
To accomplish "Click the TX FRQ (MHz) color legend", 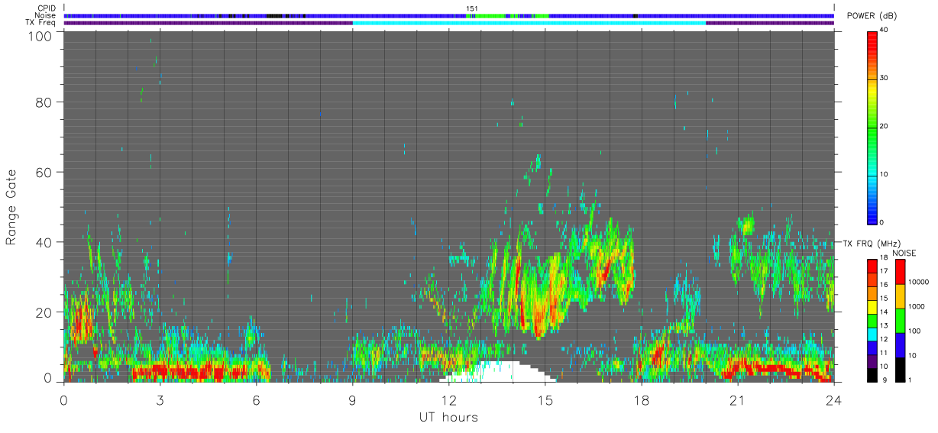I will point(872,321).
